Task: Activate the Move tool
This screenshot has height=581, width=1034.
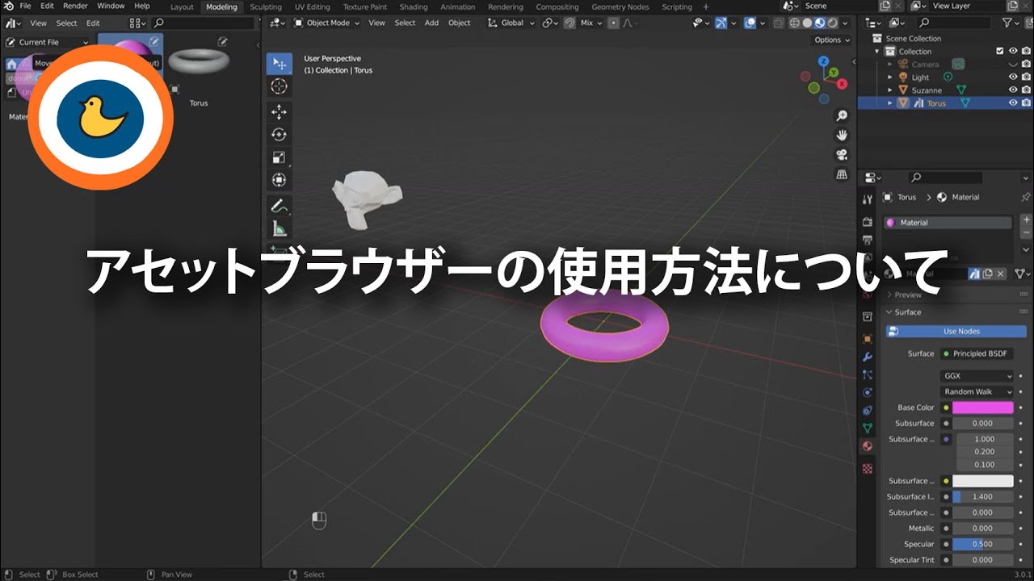Action: (280, 111)
